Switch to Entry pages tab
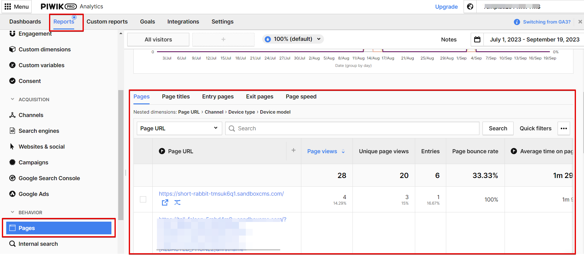 218,97
